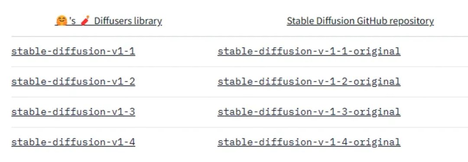Open stable-diffusion-v-1-1-original checkpoint link
Viewport: 468px width, 162px height.
(309, 51)
